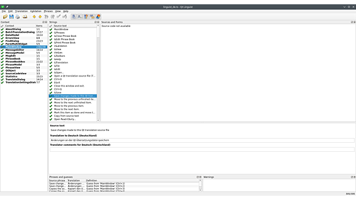This screenshot has width=356, height=200.
Task: Open the Phrases menu
Action: (48, 11)
